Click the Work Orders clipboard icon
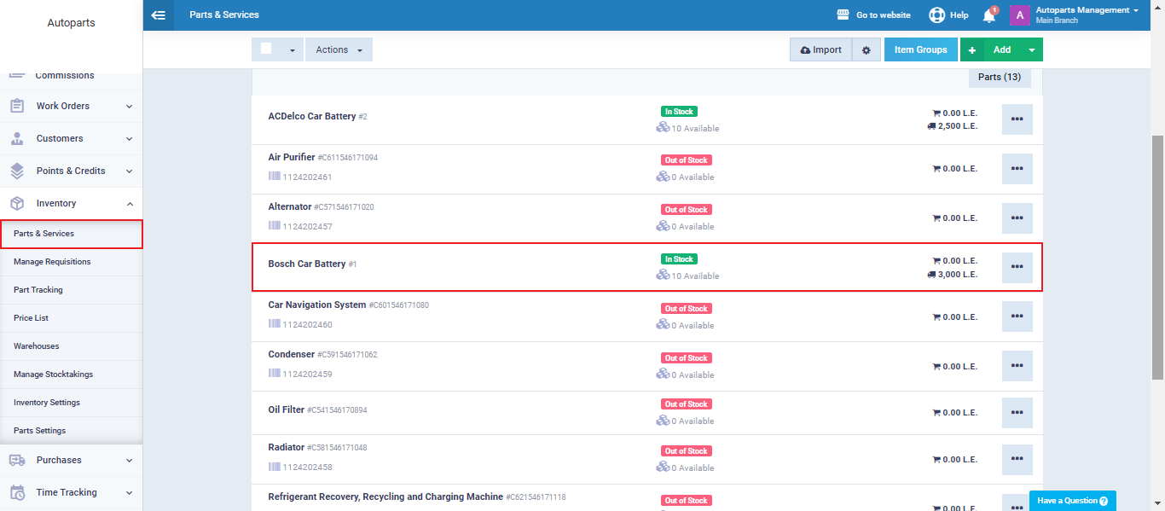Screen dimensions: 1165x511 (x=17, y=106)
